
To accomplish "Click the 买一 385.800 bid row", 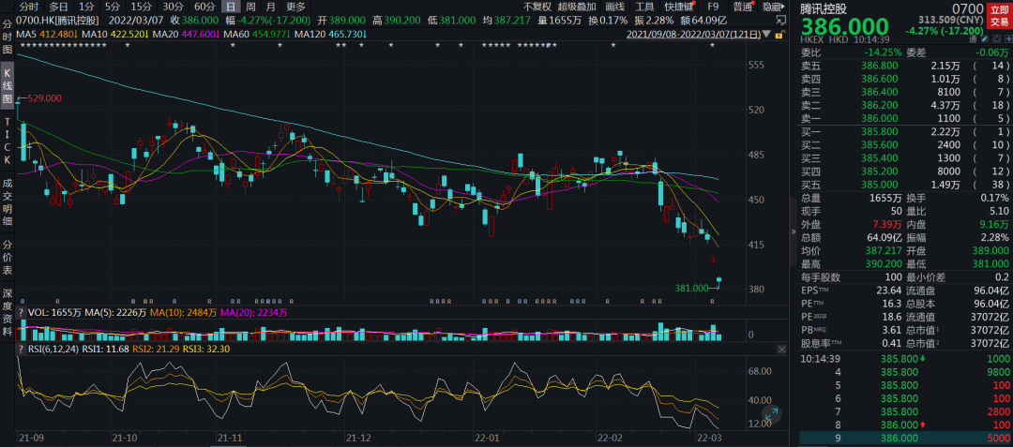I will pyautogui.click(x=904, y=131).
